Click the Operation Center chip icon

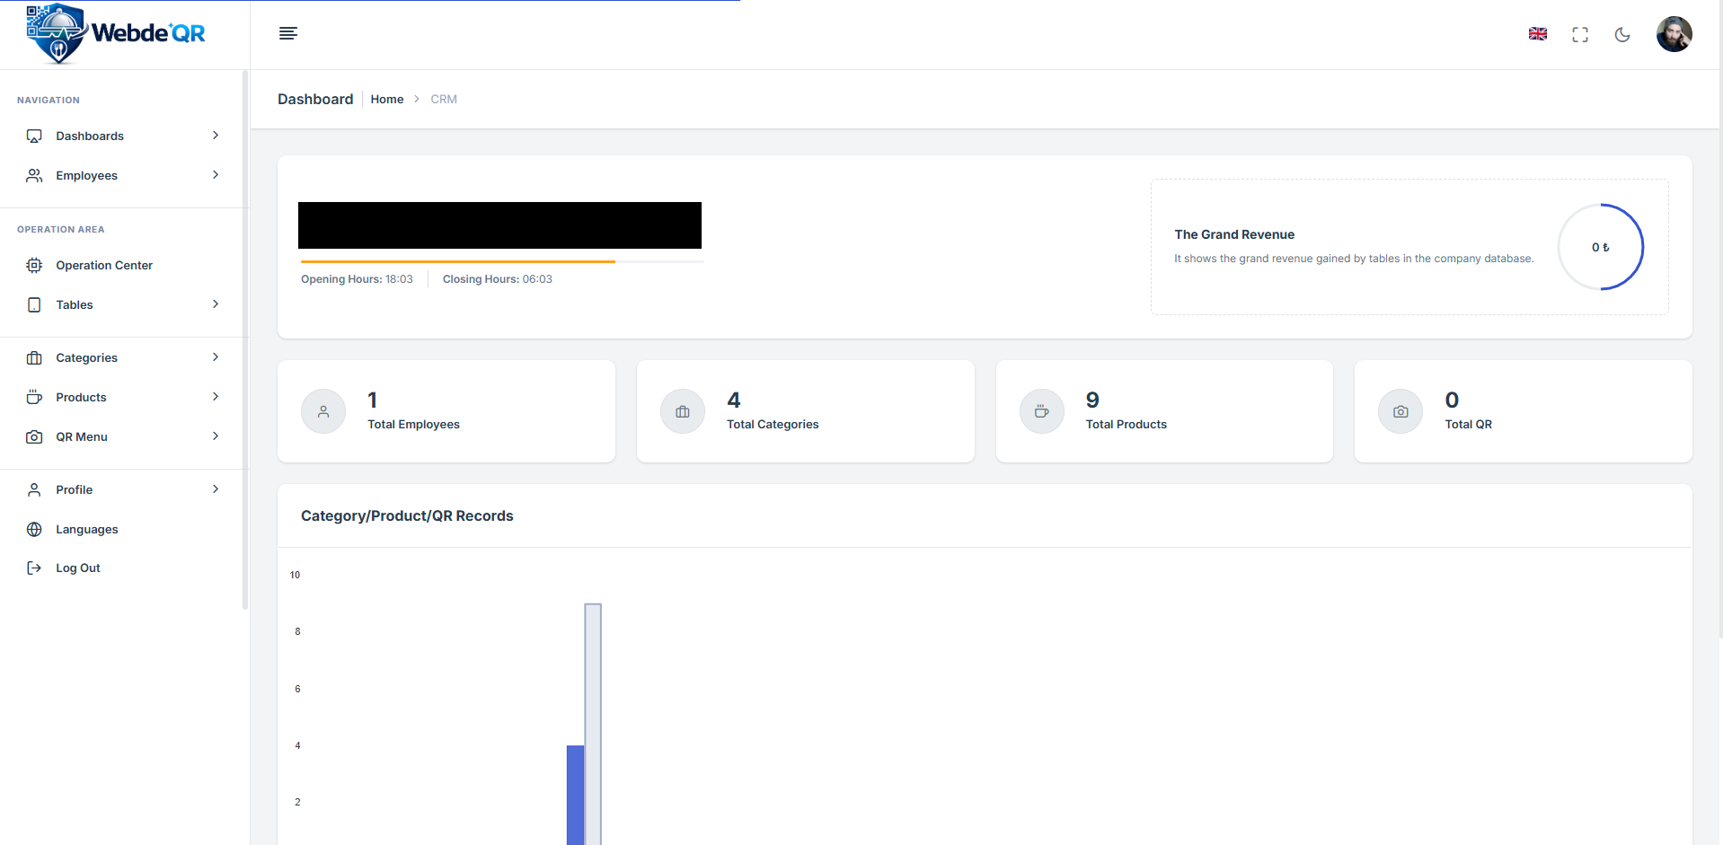tap(34, 265)
